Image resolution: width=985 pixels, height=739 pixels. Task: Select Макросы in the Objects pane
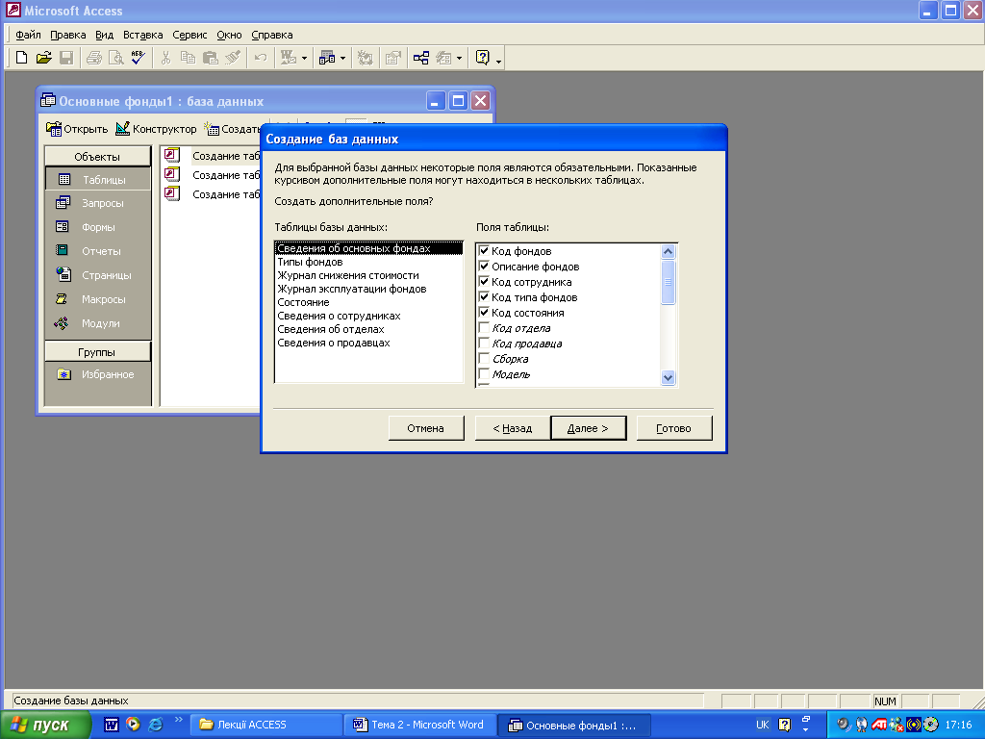point(98,299)
